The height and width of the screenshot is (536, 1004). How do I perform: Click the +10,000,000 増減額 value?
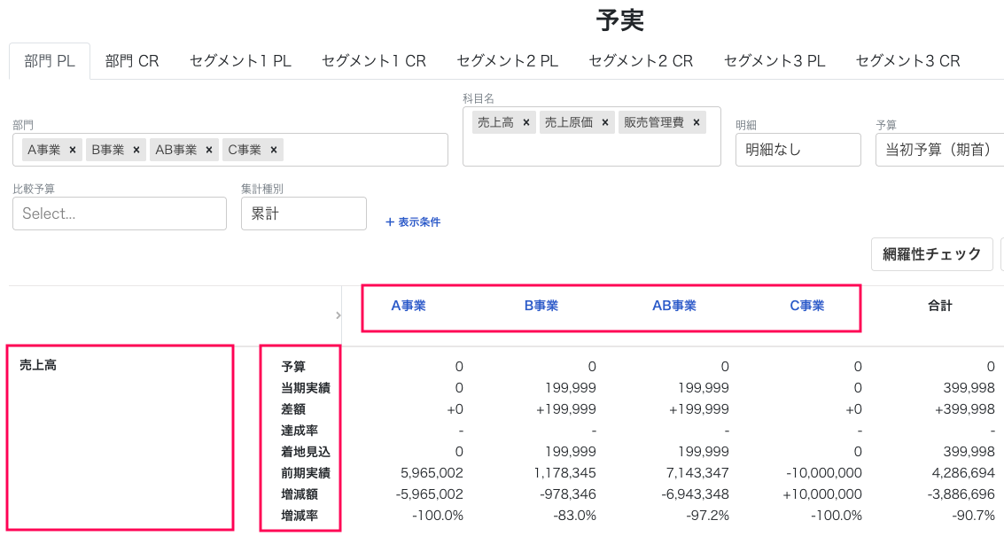click(822, 494)
